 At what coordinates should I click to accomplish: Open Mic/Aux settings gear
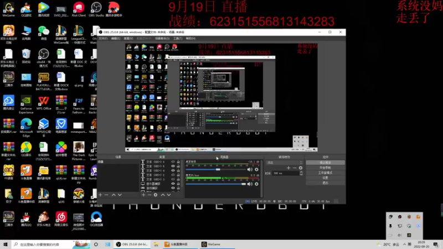256,184
